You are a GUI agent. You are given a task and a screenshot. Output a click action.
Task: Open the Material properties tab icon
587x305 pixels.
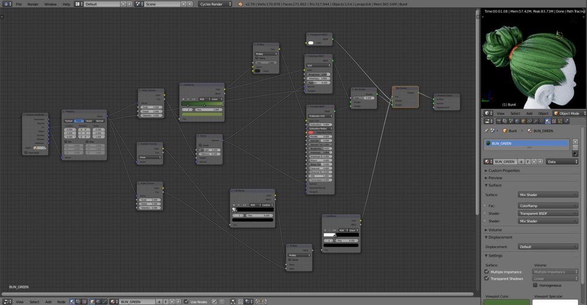(x=548, y=121)
